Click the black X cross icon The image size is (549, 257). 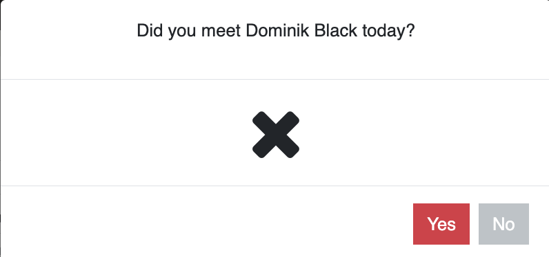click(276, 135)
